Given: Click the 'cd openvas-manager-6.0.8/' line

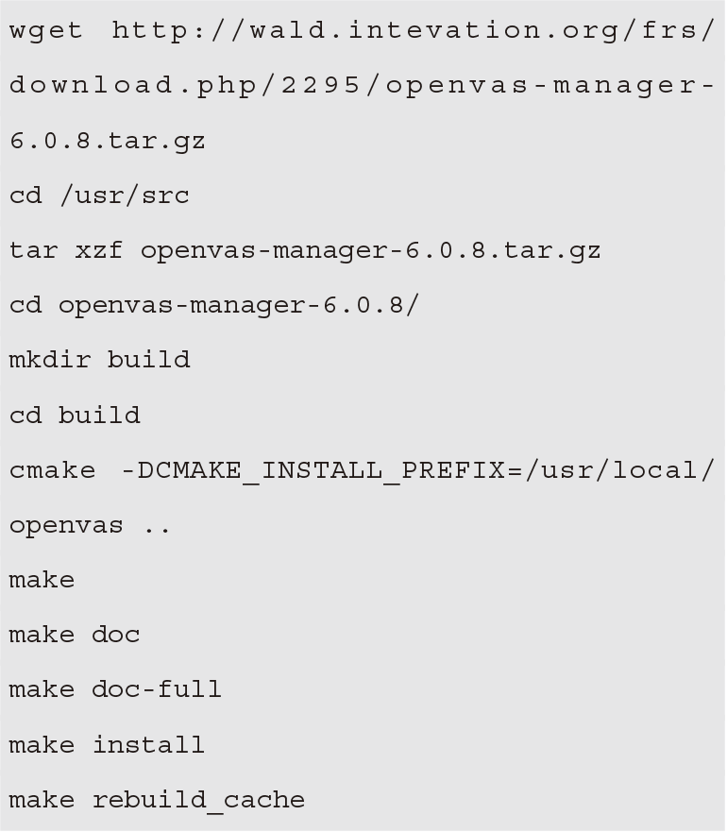Looking at the screenshot, I should (214, 306).
